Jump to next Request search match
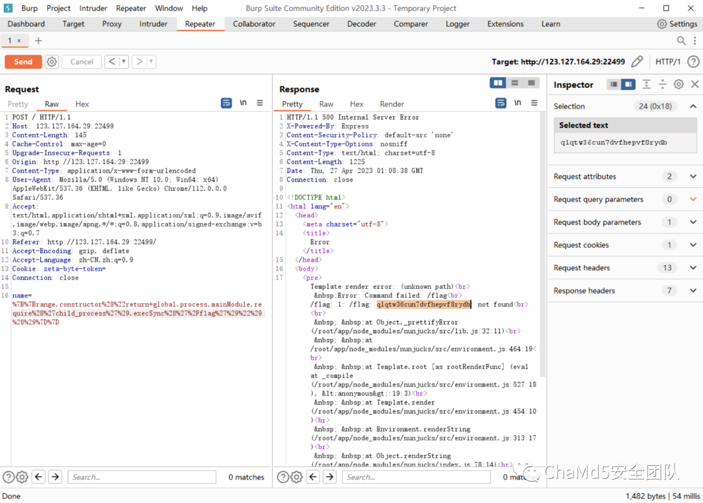The width and height of the screenshot is (703, 503). [55, 476]
